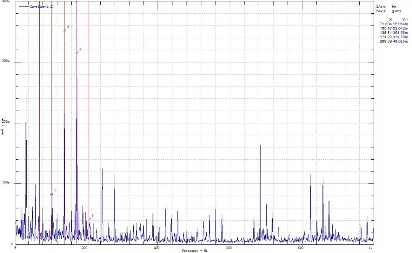Screen dimensions: 412x253
Task: Click the 400 frequency tick label
Action: click(157, 248)
